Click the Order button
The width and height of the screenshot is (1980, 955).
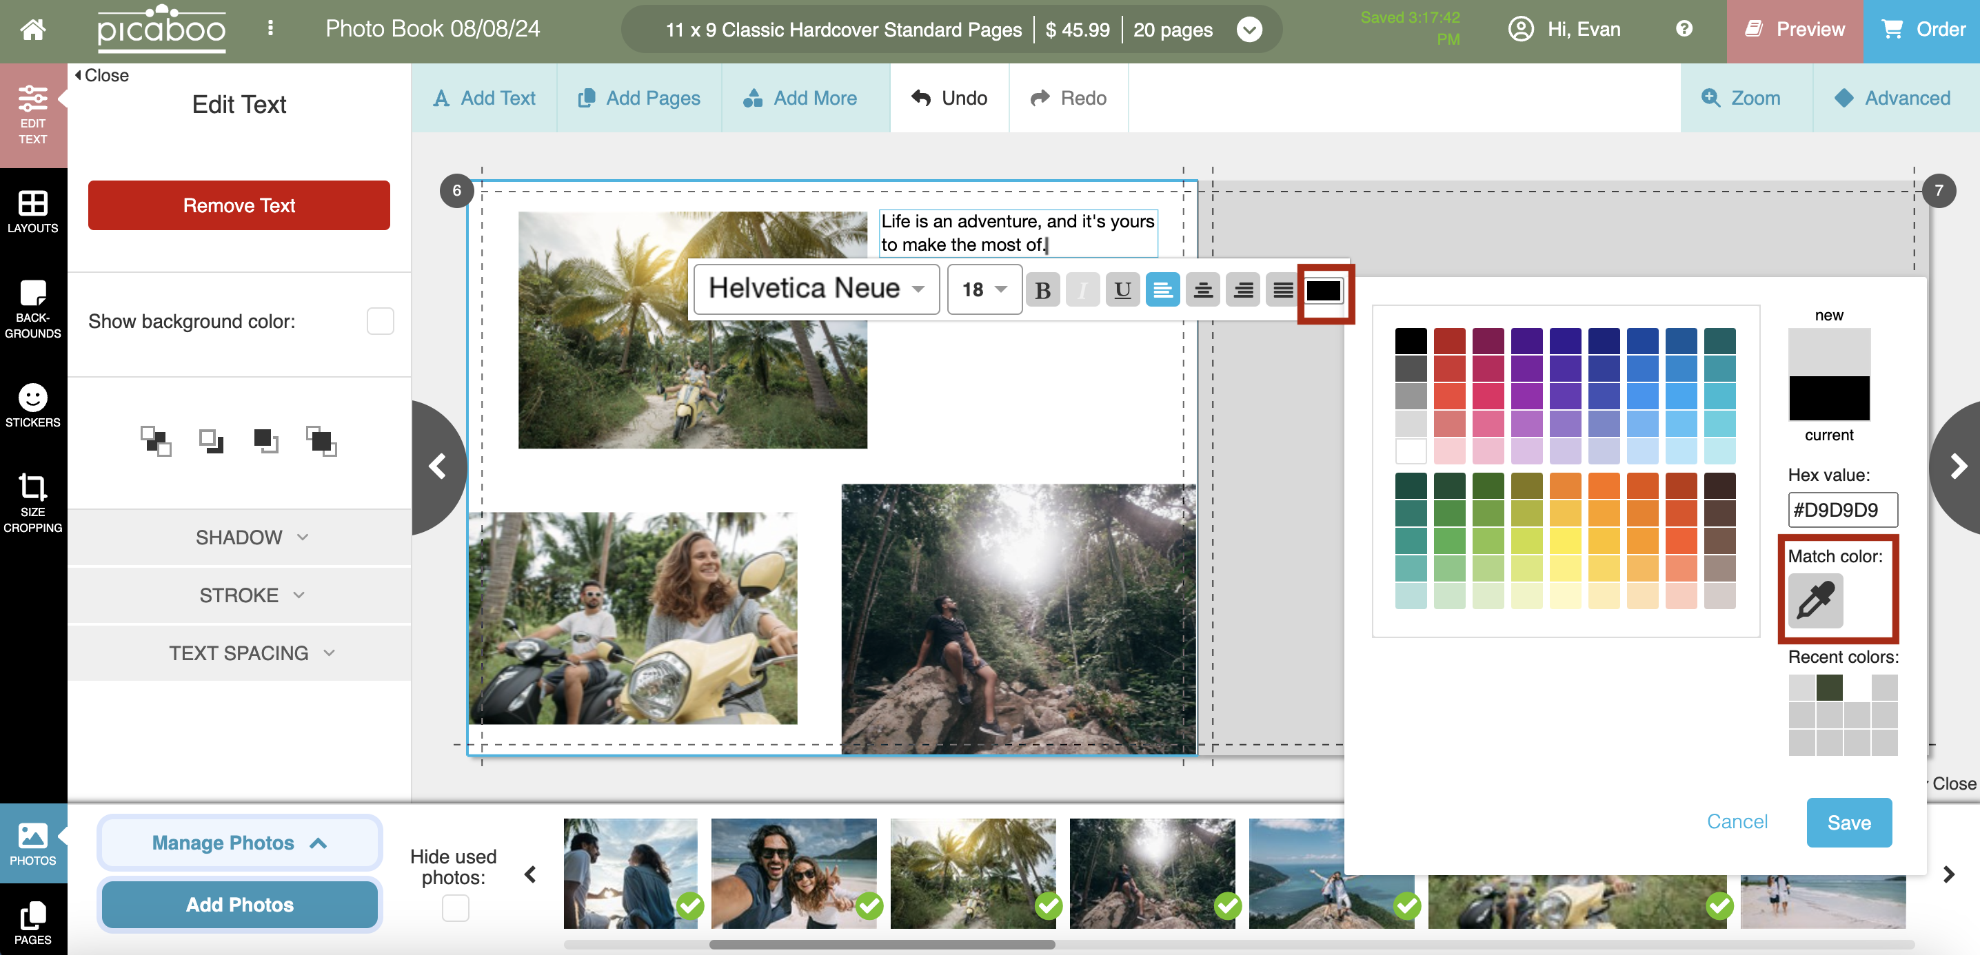(1921, 31)
